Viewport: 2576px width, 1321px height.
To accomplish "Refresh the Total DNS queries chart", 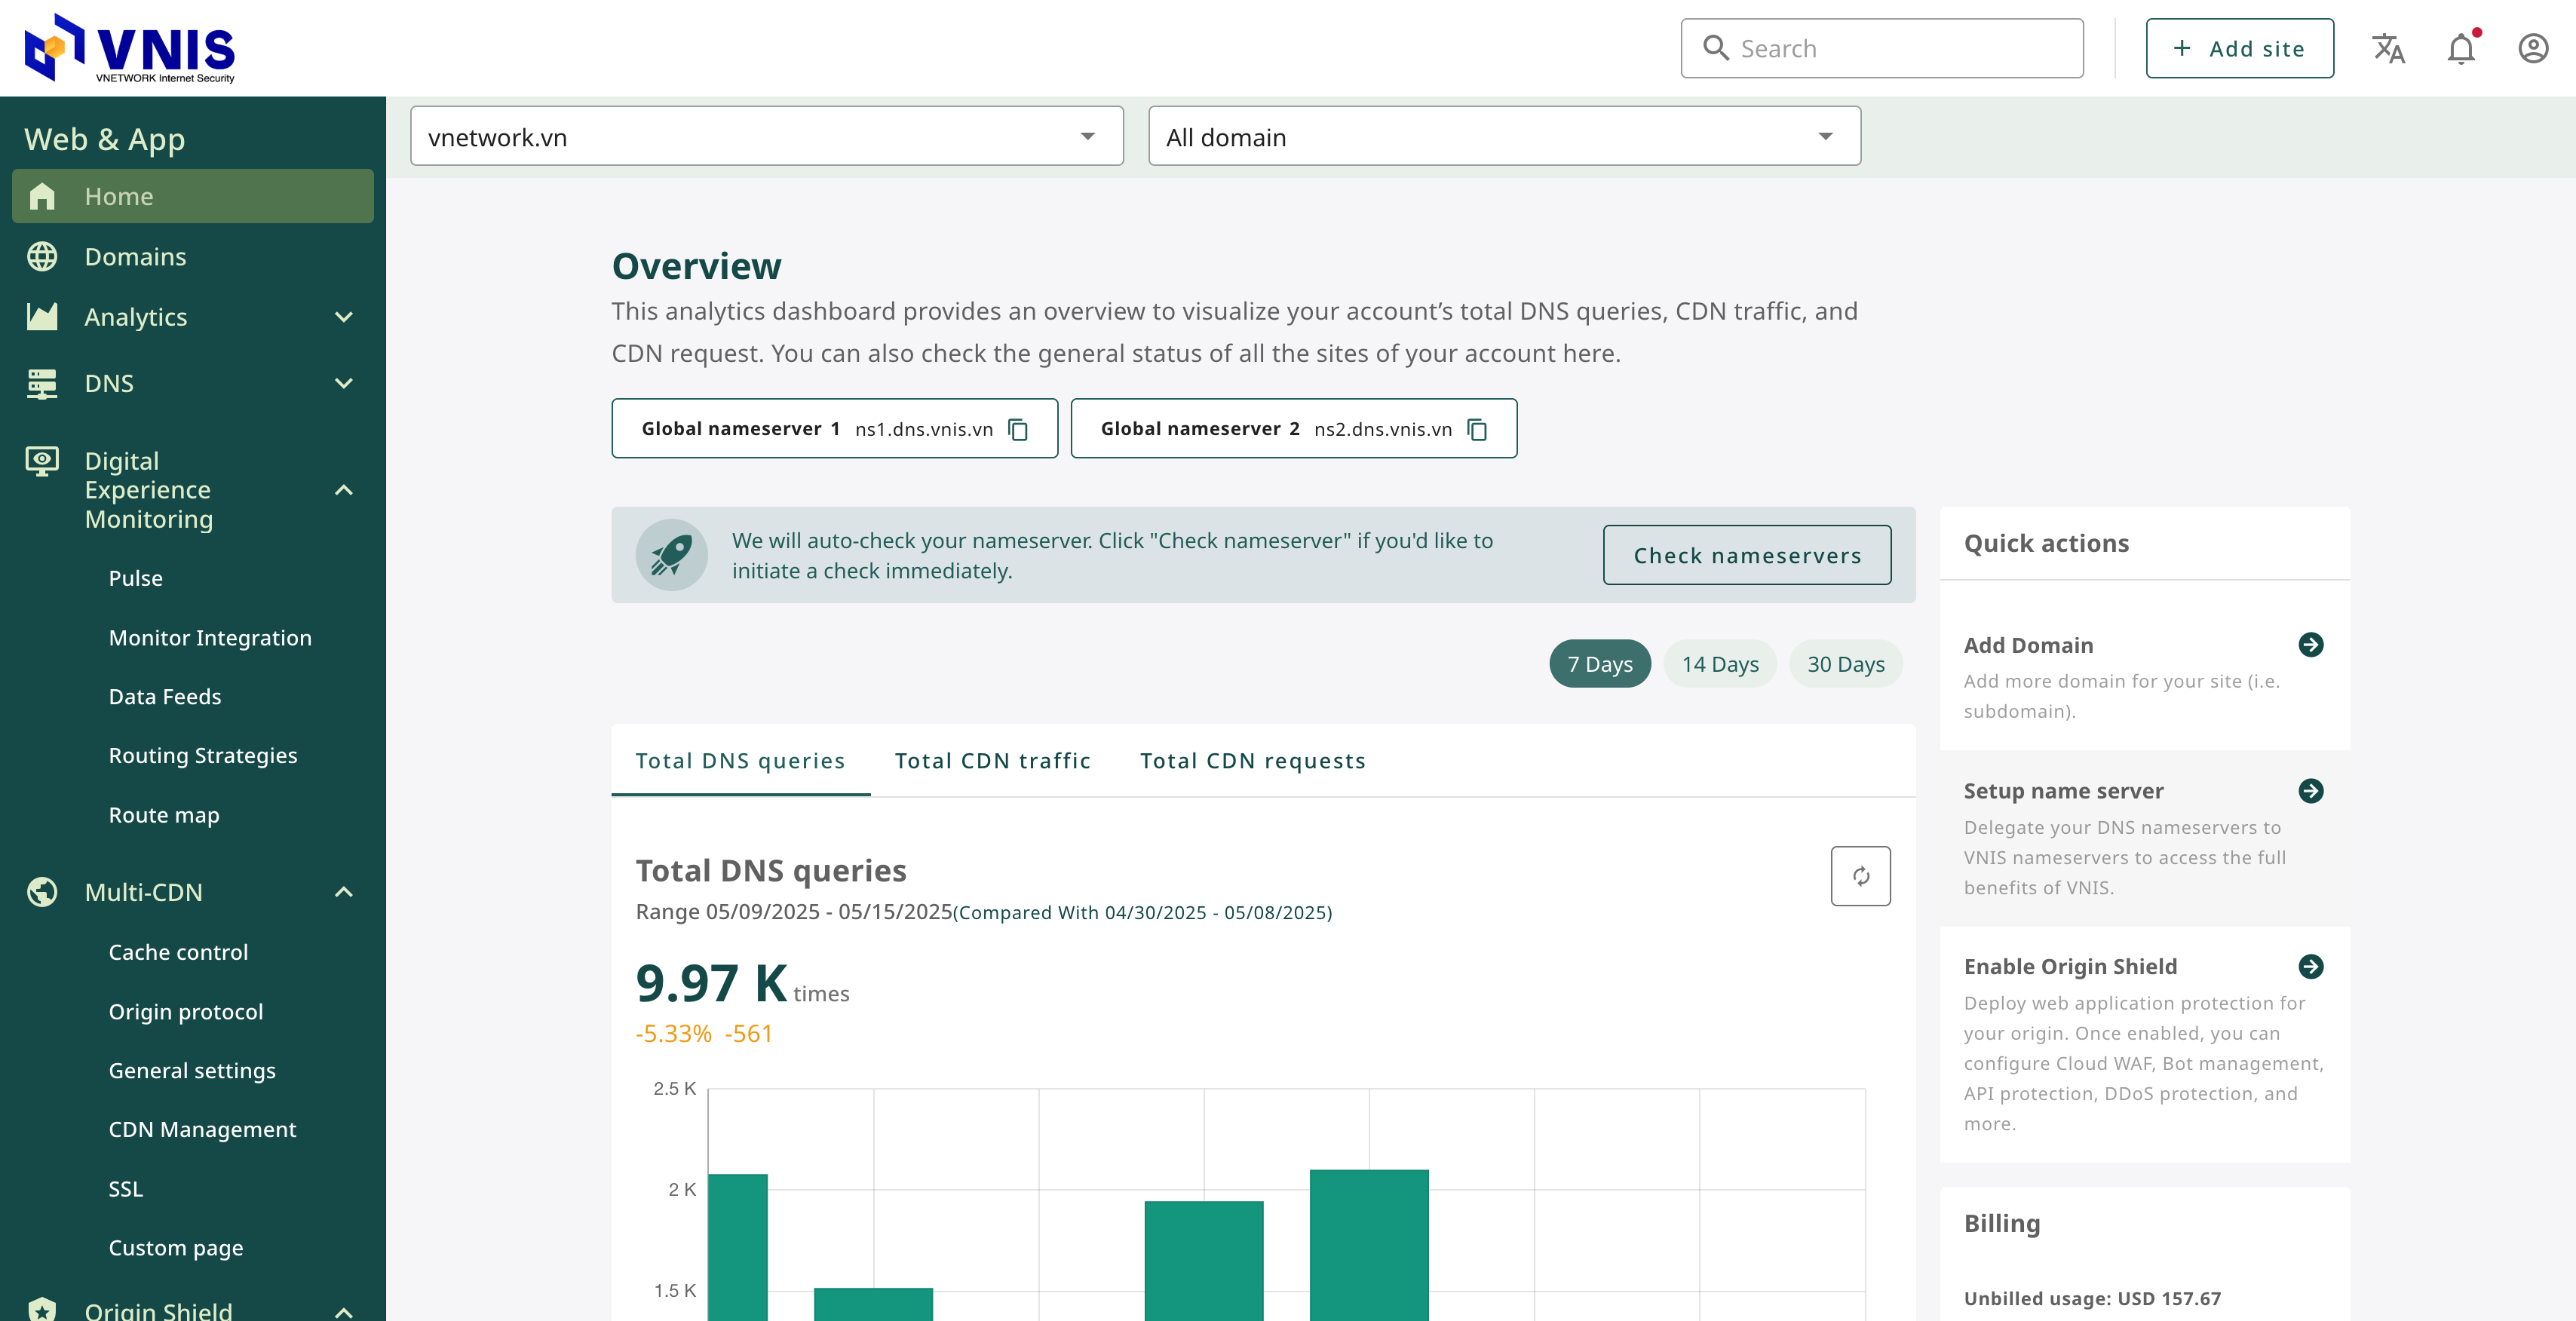I will pyautogui.click(x=1860, y=876).
